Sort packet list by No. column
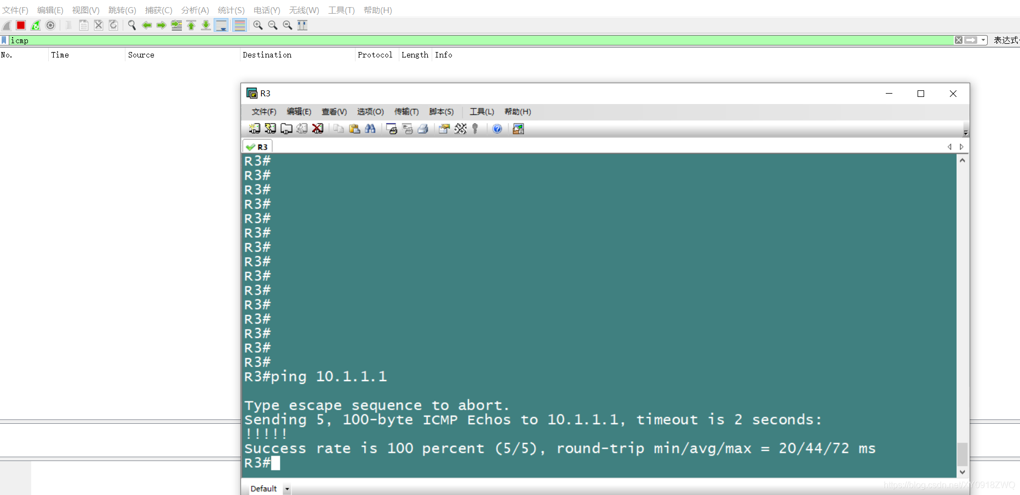The image size is (1020, 495). (x=24, y=55)
